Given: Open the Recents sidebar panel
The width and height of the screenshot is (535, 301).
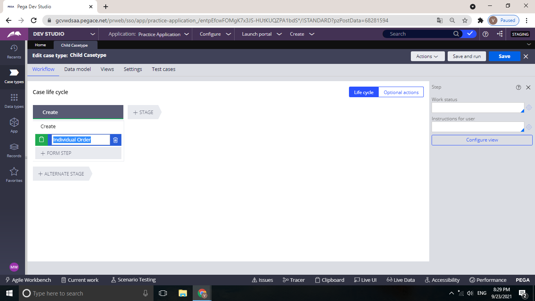Looking at the screenshot, I should [x=14, y=52].
